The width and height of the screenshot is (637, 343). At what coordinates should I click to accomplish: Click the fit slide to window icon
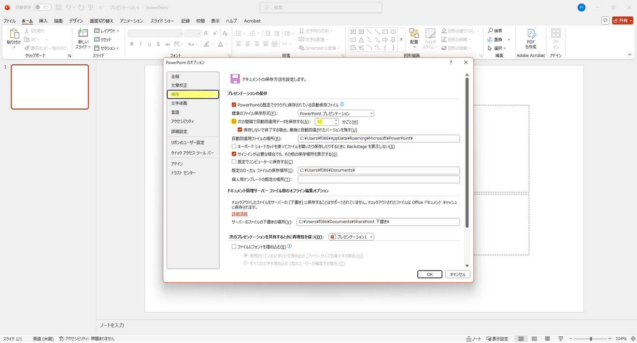633,339
